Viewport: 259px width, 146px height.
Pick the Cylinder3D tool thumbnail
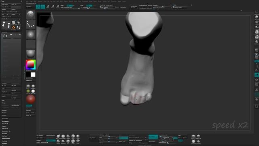click(x=13, y=23)
